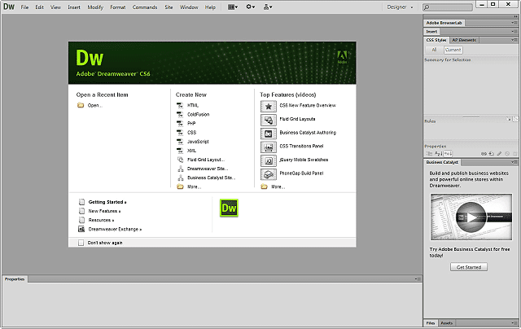This screenshot has width=521, height=329.
Task: Open the Fluid Grid Layouts video icon
Action: point(269,120)
